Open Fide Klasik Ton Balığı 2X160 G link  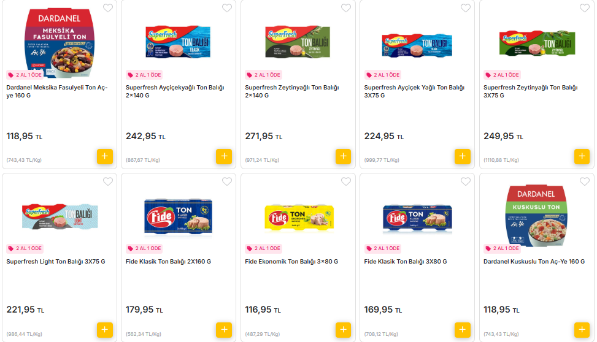click(168, 262)
